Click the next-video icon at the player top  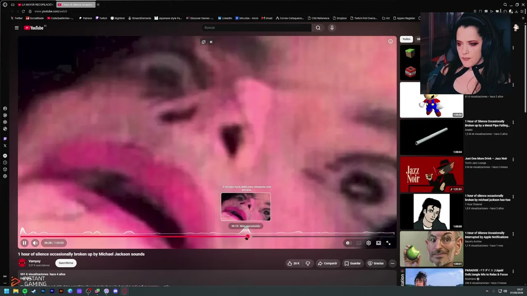click(x=211, y=42)
